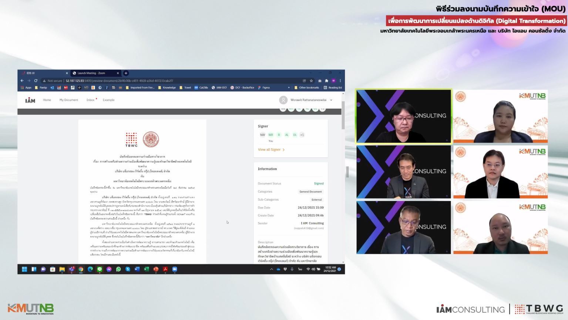
Task: Open the Travel bookmarks folder
Action: [x=185, y=88]
